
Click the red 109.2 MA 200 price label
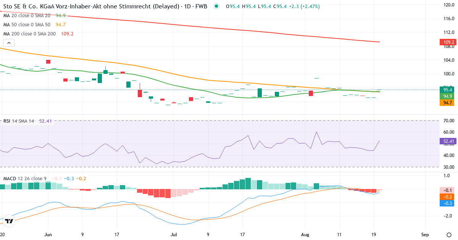click(x=448, y=42)
